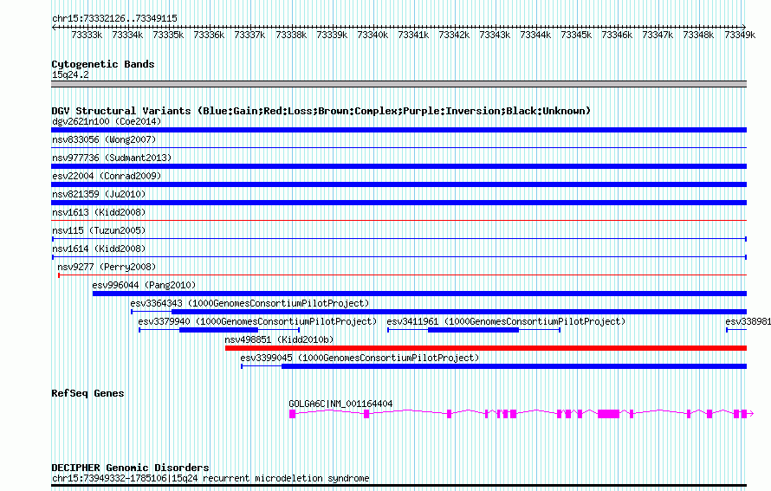The image size is (771, 491).
Task: Click the first magenta exon of GOLGA6C
Action: click(293, 414)
